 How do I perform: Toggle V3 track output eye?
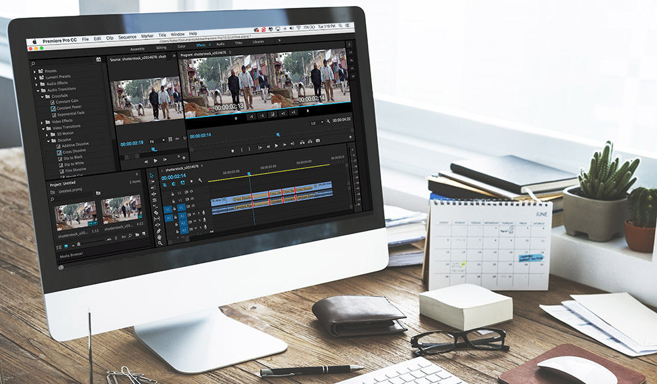[x=191, y=191]
